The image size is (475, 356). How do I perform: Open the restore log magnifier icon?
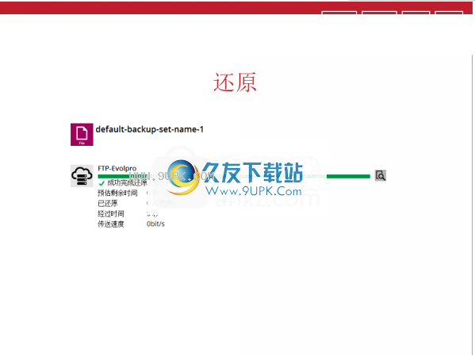point(380,175)
